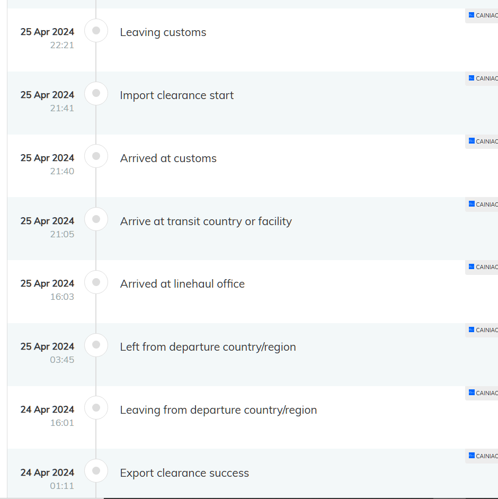Click Cainiao carrier icon beside Import clearance start
The height and width of the screenshot is (499, 498).
pos(472,78)
